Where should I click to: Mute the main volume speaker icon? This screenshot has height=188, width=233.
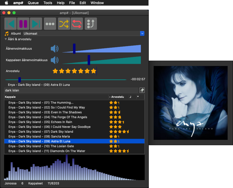point(54,49)
